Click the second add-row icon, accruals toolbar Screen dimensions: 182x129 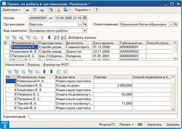tap(16, 72)
